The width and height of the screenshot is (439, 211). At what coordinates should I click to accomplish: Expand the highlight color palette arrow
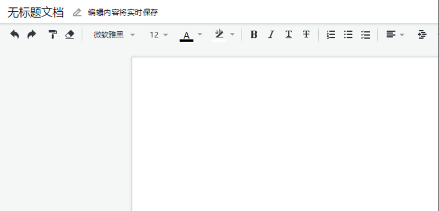tap(232, 35)
